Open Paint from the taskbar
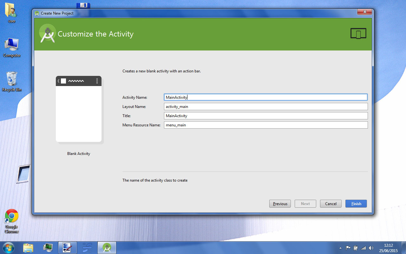The height and width of the screenshot is (254, 406). coord(68,247)
